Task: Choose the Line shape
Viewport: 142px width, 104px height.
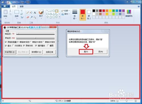Action: [48, 11]
